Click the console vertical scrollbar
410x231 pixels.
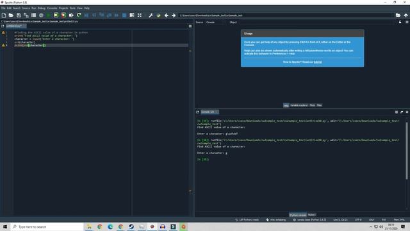(x=407, y=151)
